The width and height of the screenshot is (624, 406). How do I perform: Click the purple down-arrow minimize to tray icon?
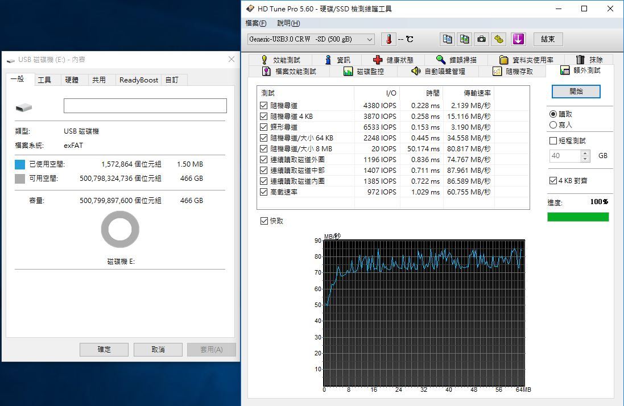pos(518,39)
